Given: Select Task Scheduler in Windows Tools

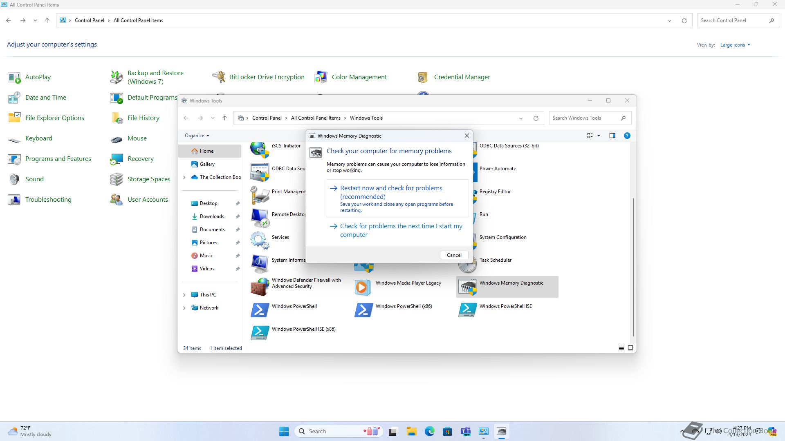Looking at the screenshot, I should point(485,264).
